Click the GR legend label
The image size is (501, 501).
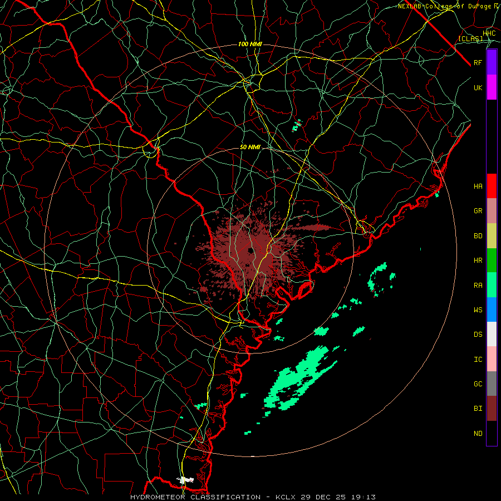point(478,211)
